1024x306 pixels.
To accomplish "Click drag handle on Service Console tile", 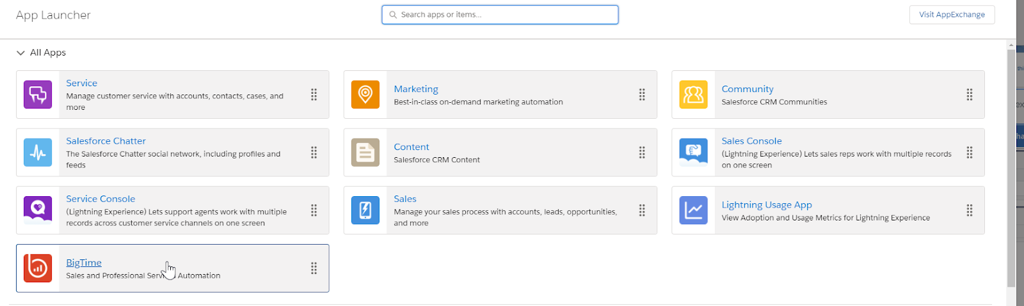I will click(314, 210).
